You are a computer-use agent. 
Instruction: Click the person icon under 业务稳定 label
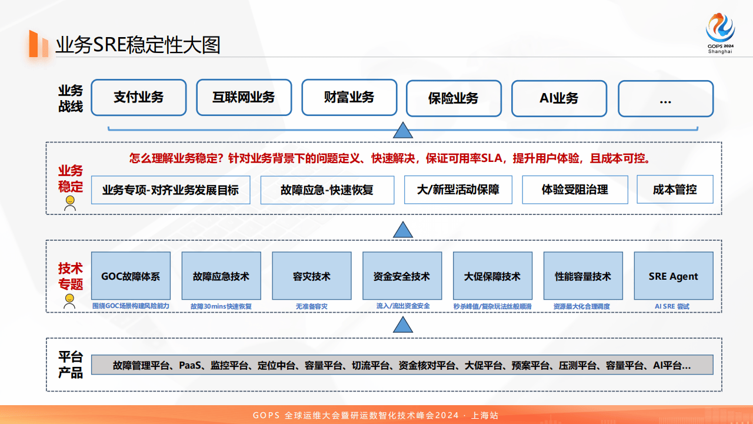[70, 203]
